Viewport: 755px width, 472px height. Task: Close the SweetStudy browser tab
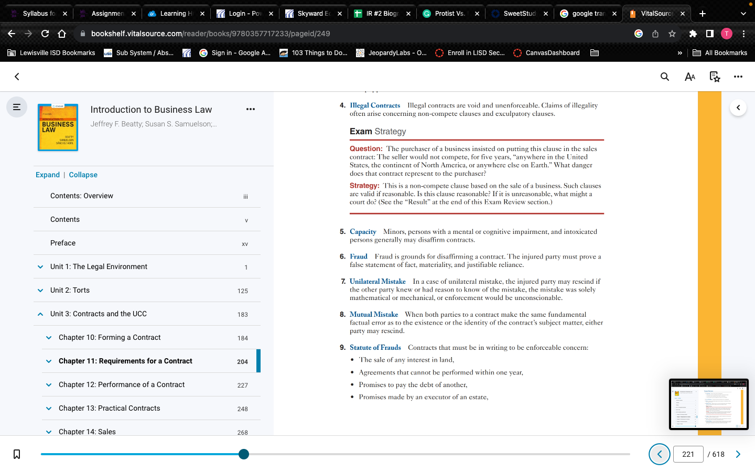pos(545,14)
